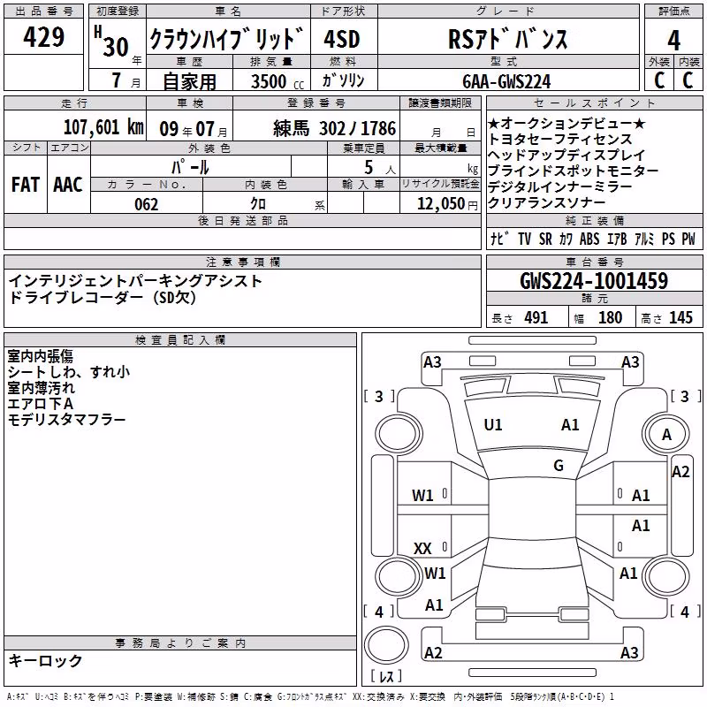Viewport: 707px width, 707px height.
Task: Click equipment code PS
Action: pyautogui.click(x=668, y=239)
